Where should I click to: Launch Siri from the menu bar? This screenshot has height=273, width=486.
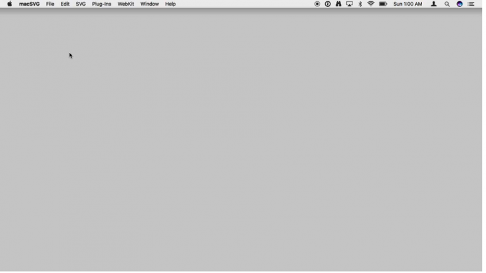[x=459, y=4]
